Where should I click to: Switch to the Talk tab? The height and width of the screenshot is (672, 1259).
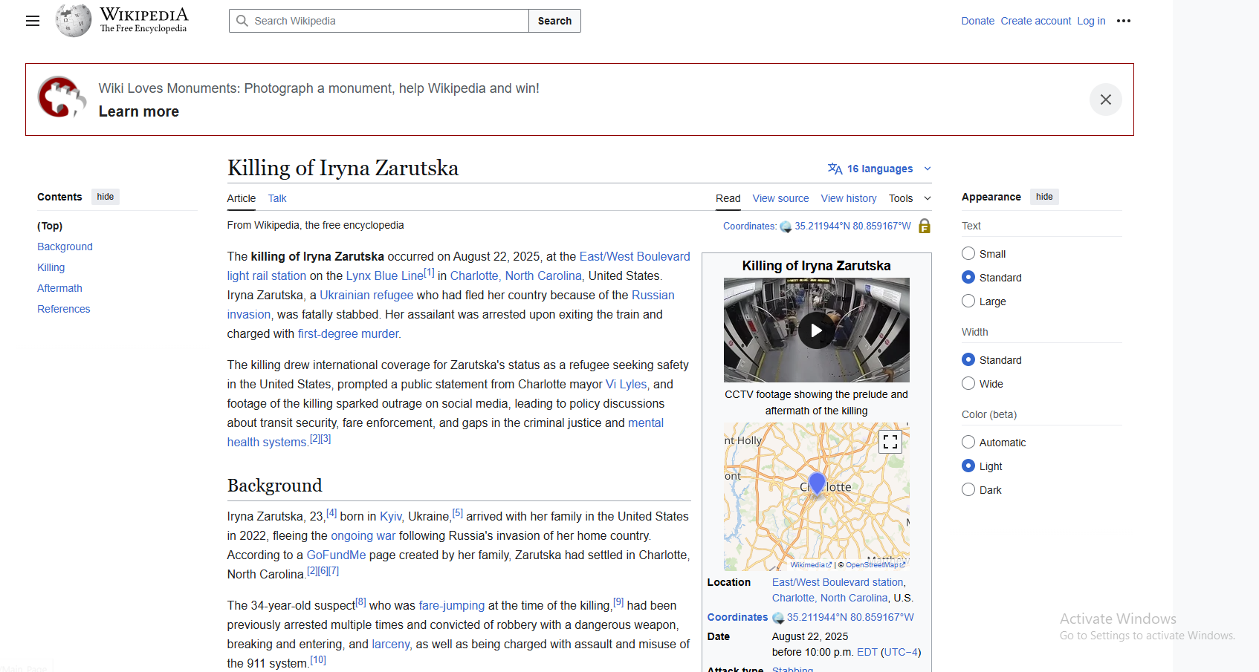point(277,198)
